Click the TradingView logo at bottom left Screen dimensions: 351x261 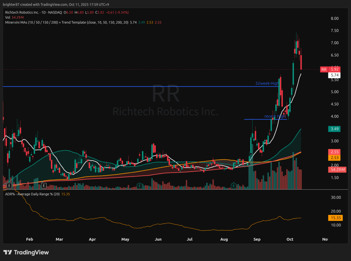(x=26, y=252)
